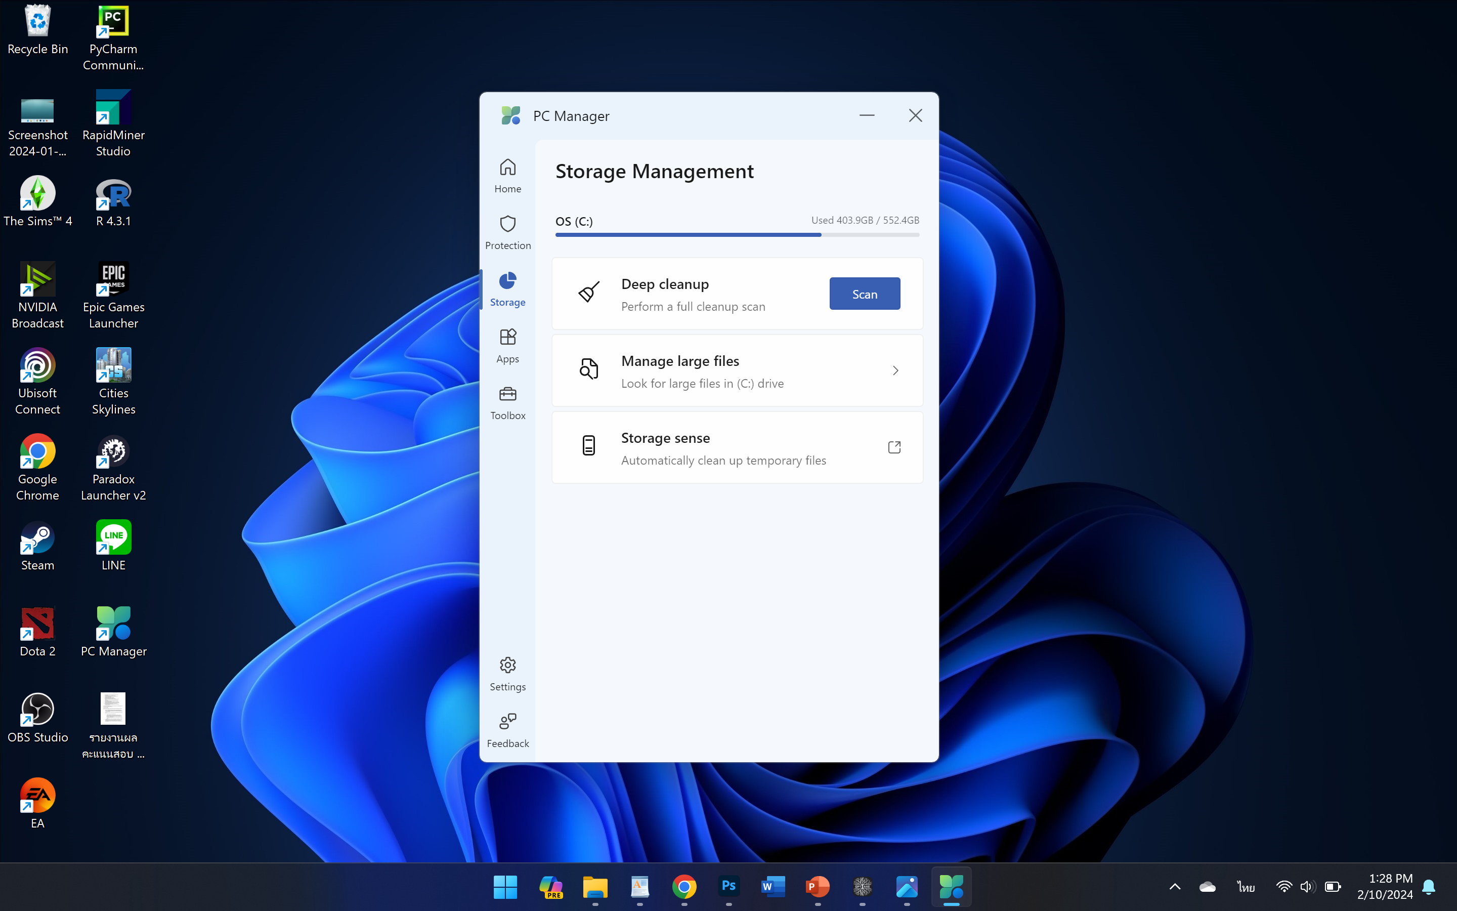Open Storage sense external link icon

tap(894, 447)
